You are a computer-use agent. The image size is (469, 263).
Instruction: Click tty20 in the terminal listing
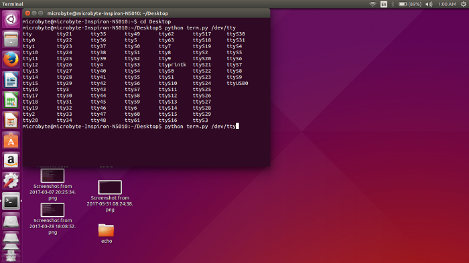coord(30,120)
